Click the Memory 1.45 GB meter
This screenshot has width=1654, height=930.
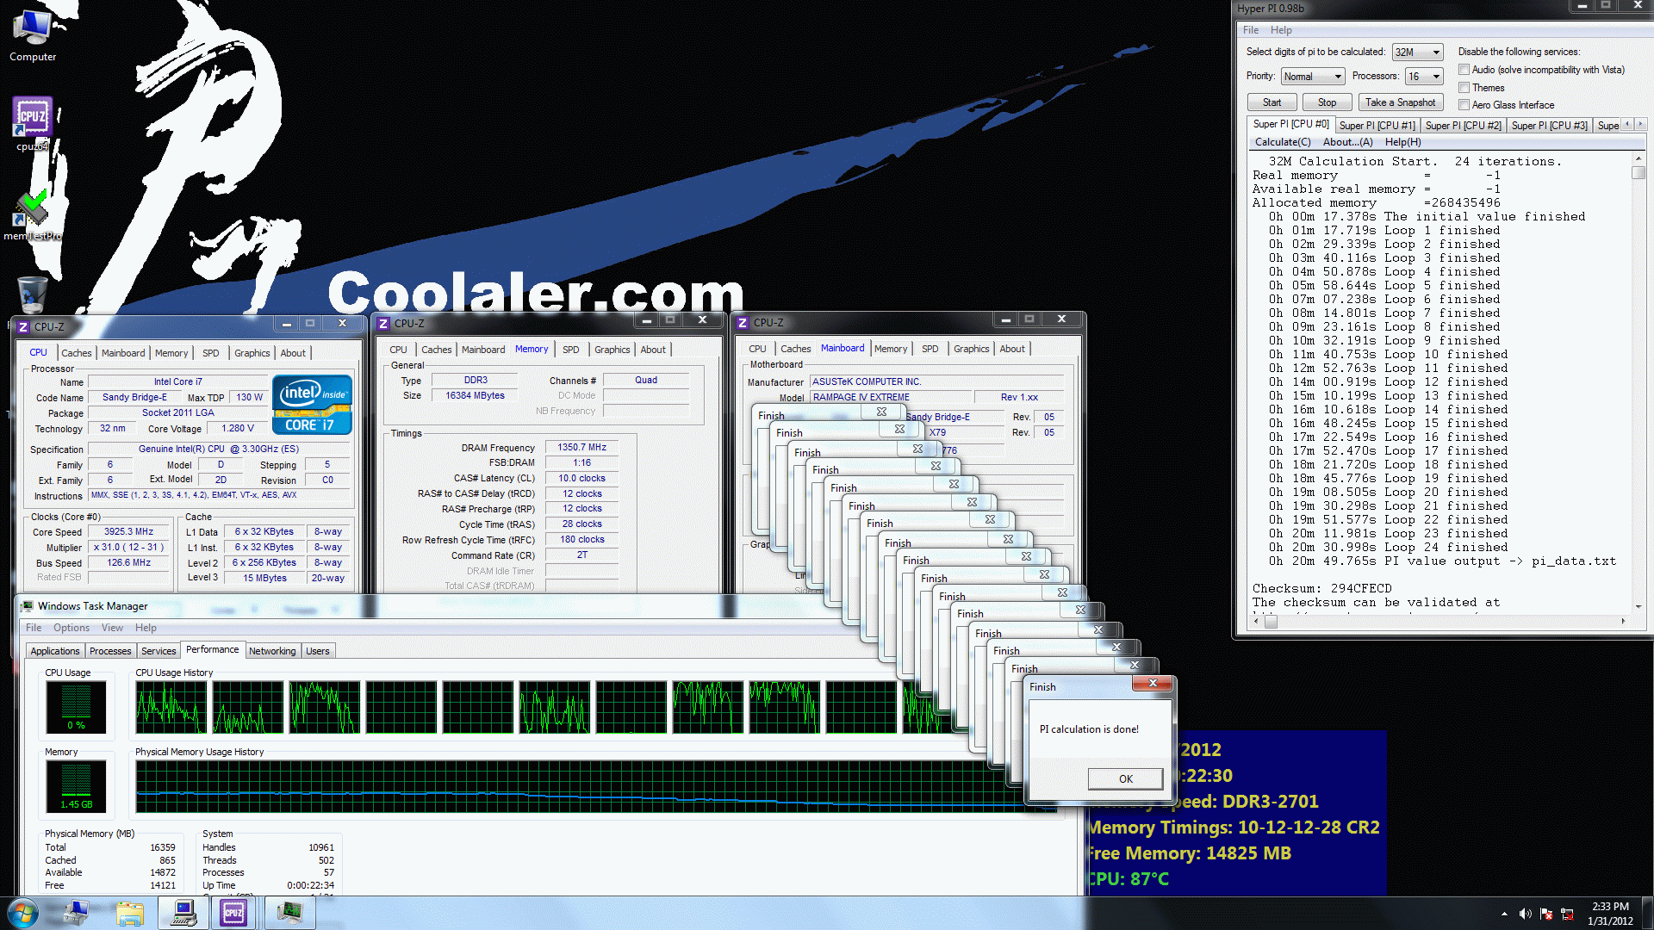pos(76,786)
